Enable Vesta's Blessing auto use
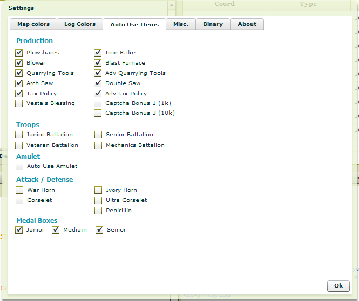Viewport: 359px width, 301px height. point(19,103)
